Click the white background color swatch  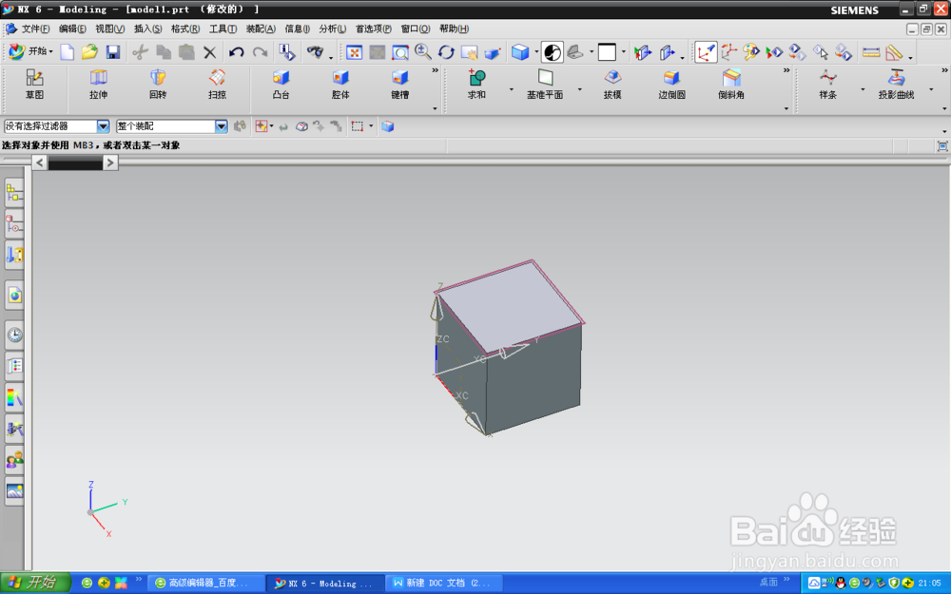607,52
